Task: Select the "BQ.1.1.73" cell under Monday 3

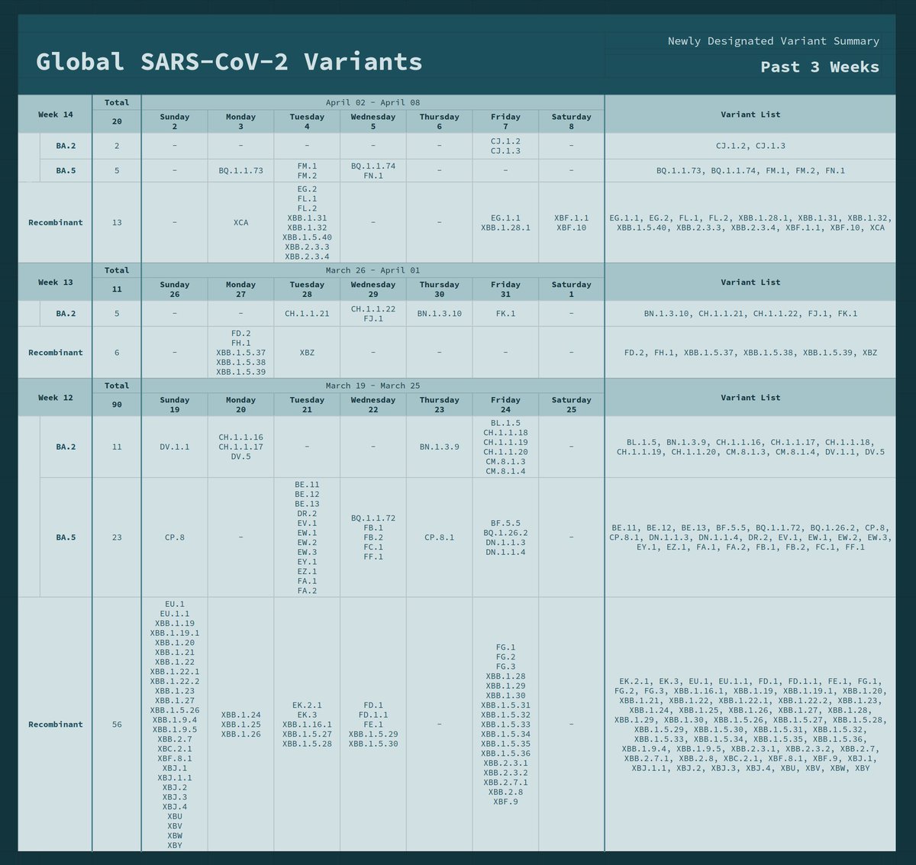Action: (240, 171)
